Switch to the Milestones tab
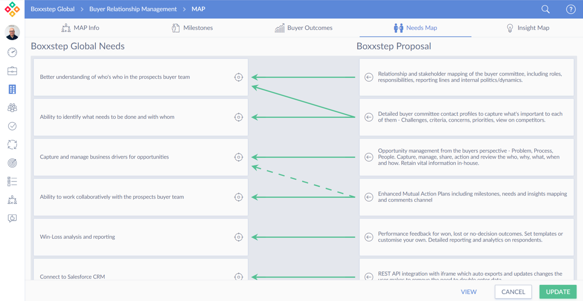 point(192,28)
